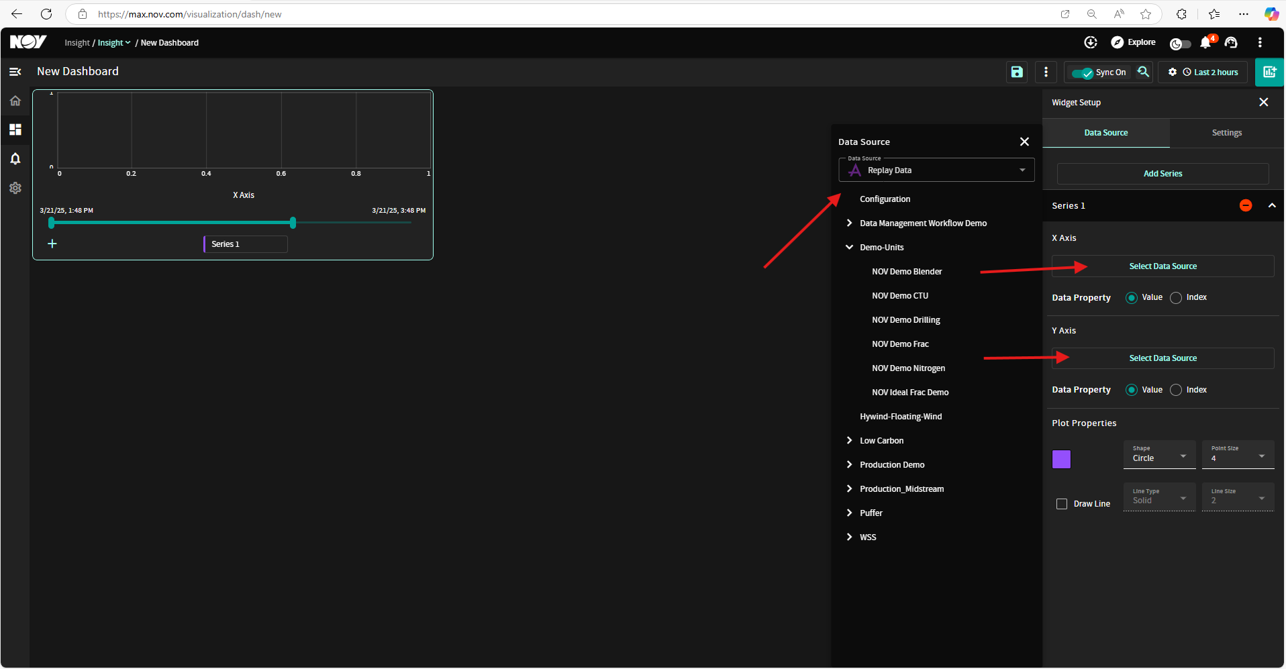Click the add widget icon button
Screen dimensions: 1286x669
[x=1269, y=72]
